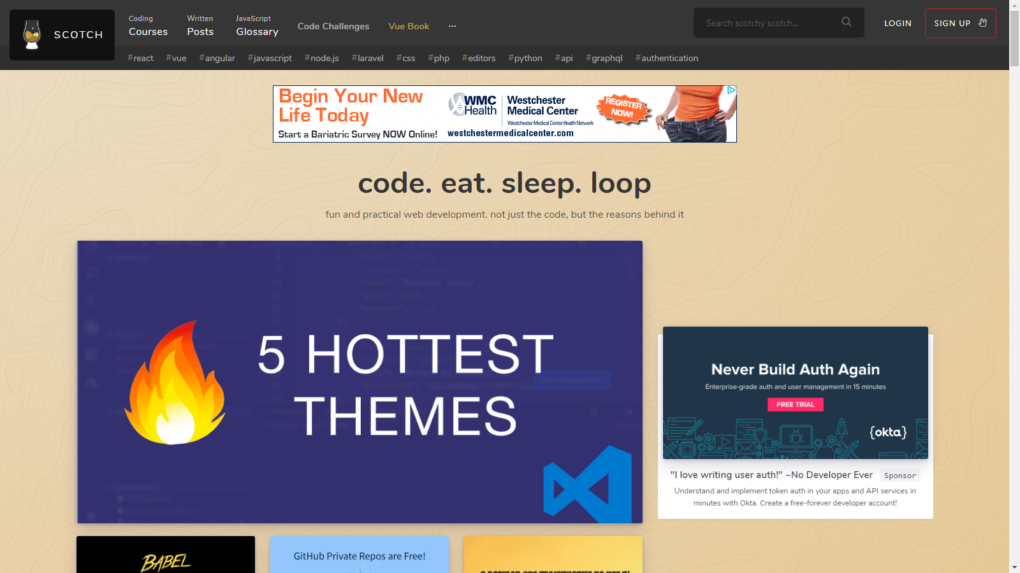Select the #css tag

point(405,58)
